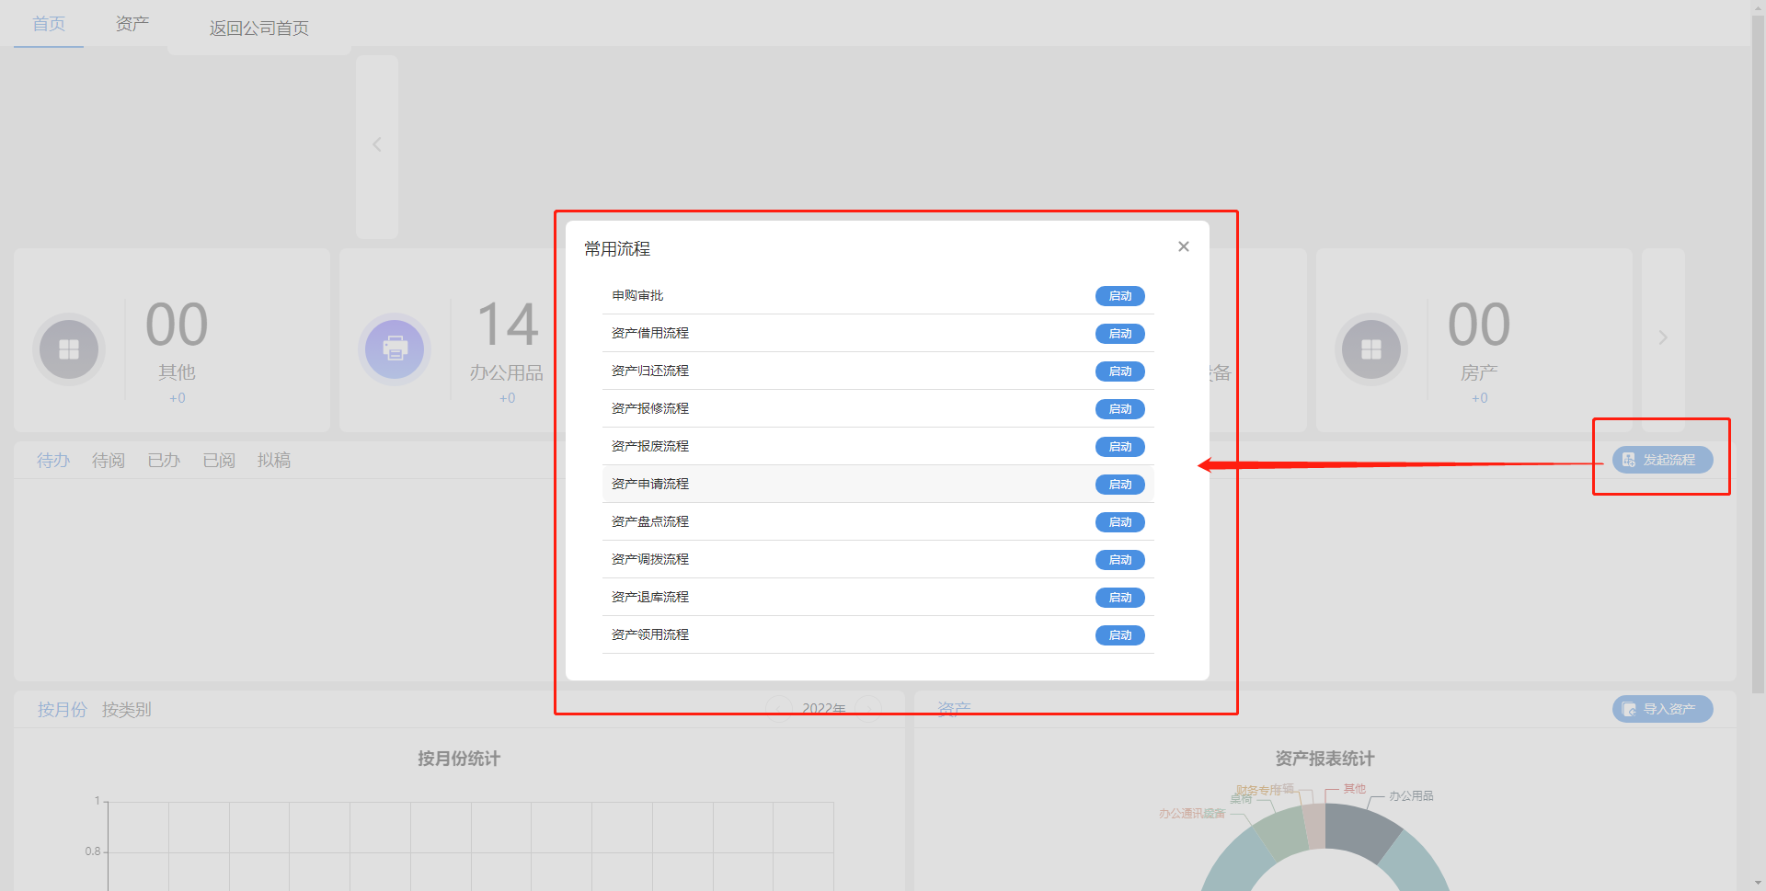Start the 资产盘点流程 process

click(1119, 522)
